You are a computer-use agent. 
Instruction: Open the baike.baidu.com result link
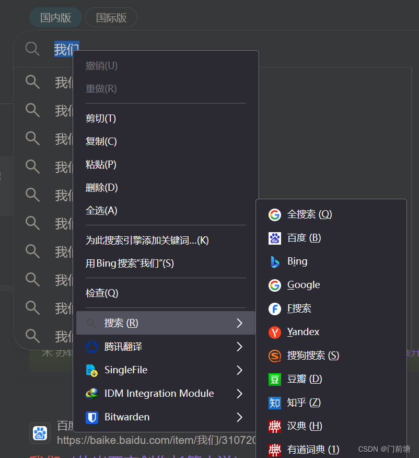pos(156,440)
